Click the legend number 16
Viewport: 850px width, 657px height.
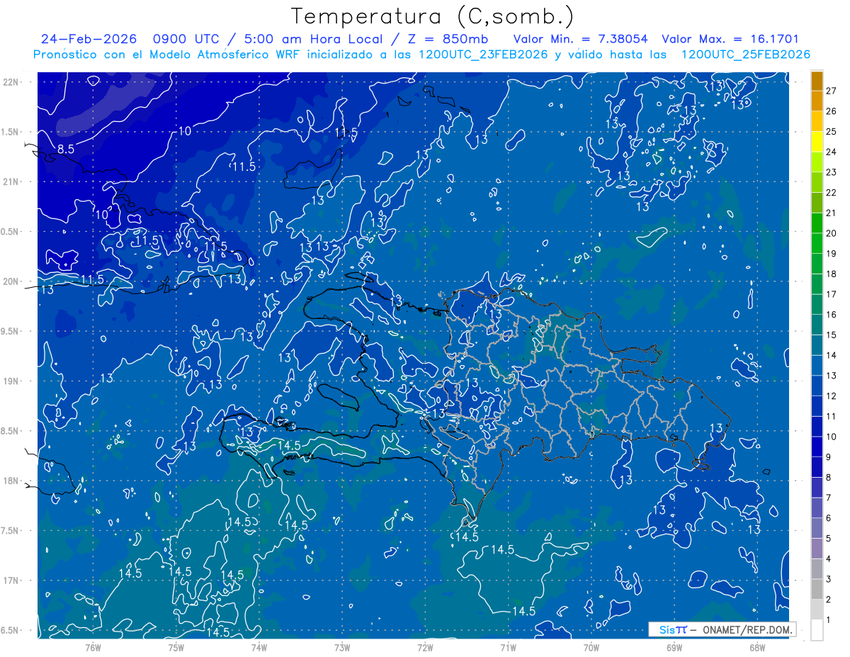832,315
